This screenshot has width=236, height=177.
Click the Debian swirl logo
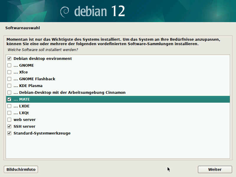pyautogui.click(x=65, y=12)
